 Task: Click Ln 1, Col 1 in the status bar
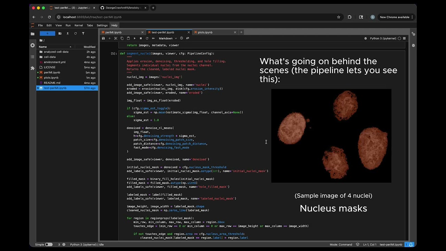(x=370, y=244)
